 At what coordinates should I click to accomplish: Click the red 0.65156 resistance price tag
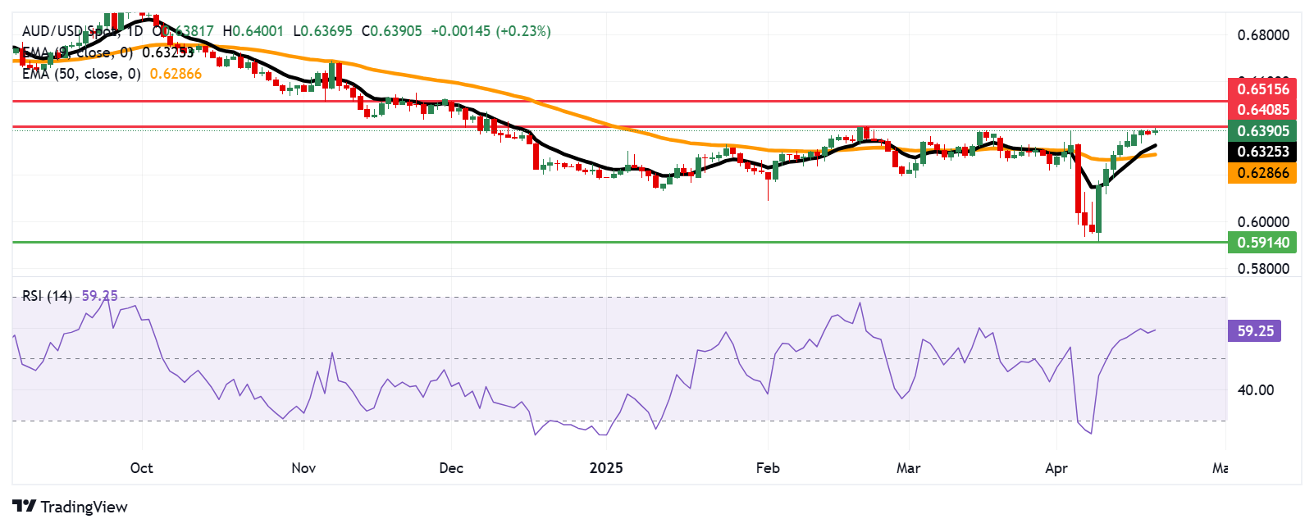(x=1262, y=89)
